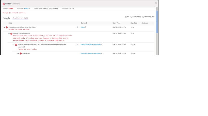This screenshot has width=208, height=116.
Task: Click the 'Service did not start successfully' error text
Action: (x=42, y=38)
